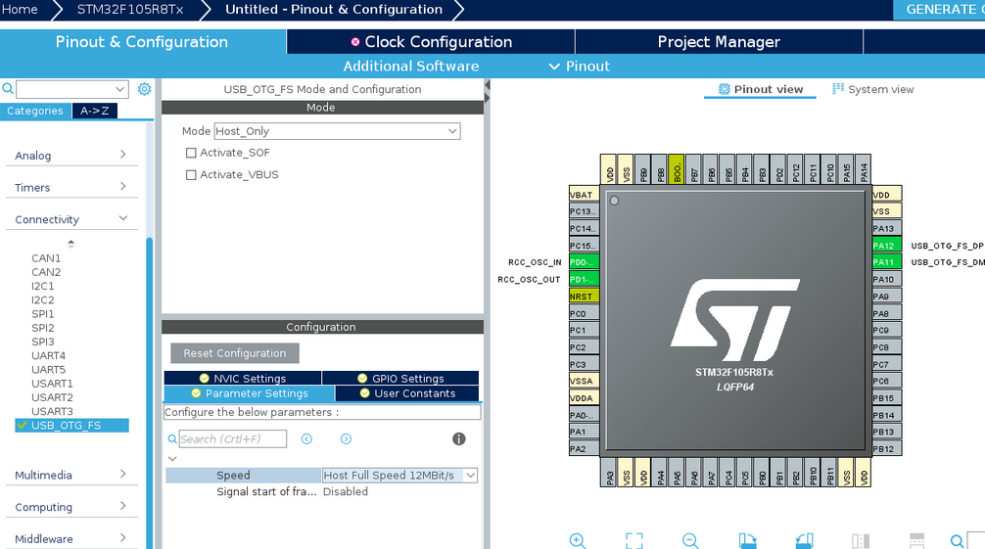Switch to System view
Screen dimensions: 985x549
click(873, 89)
